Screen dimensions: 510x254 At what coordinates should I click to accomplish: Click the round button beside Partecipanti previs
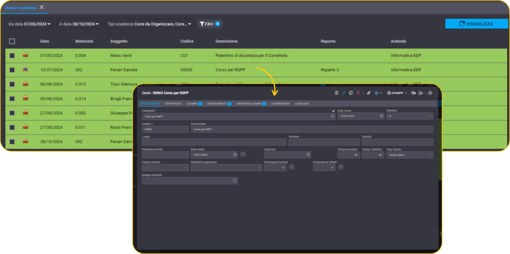(x=292, y=167)
